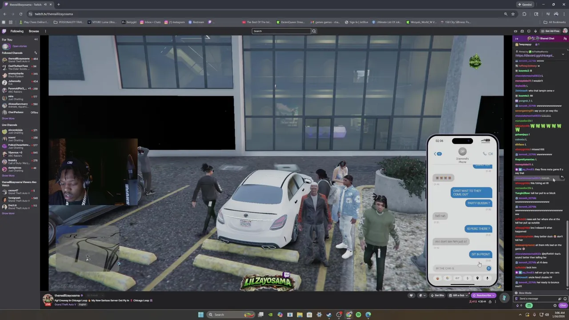Viewport: 569px width, 320px height.
Task: Open the streamer's profile avatar under video
Action: tap(48, 299)
